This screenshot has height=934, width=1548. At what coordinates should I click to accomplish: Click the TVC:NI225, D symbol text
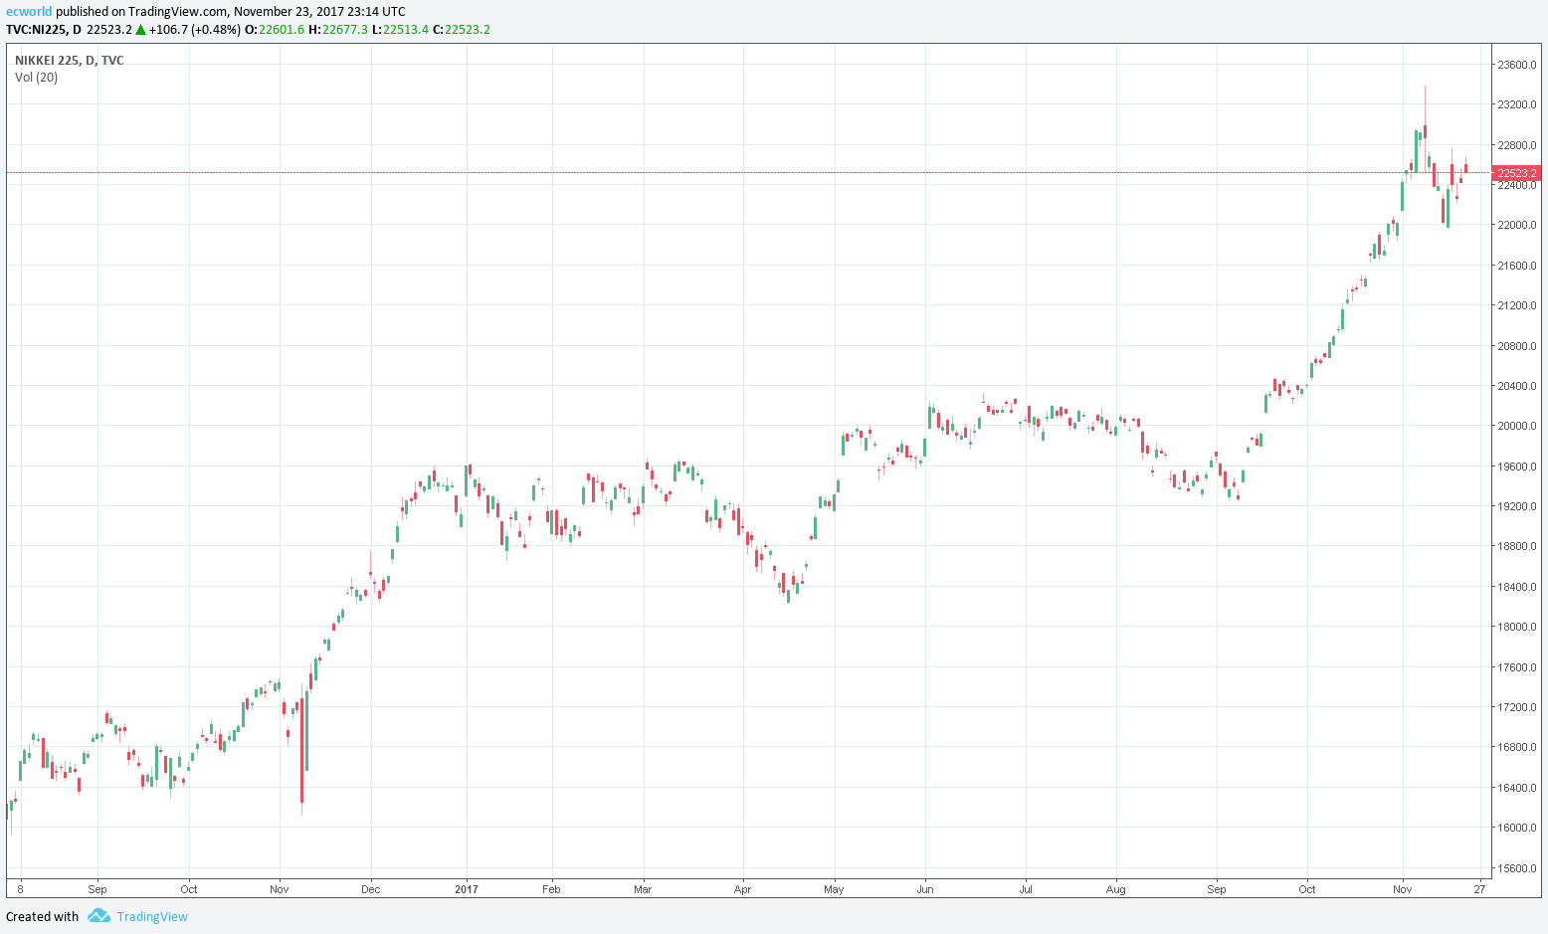pyautogui.click(x=44, y=30)
